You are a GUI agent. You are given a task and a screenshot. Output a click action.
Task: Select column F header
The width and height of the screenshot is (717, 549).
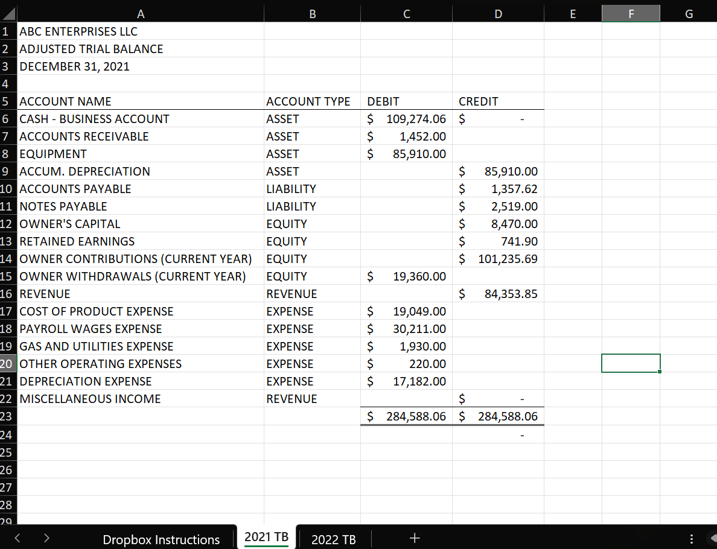pyautogui.click(x=631, y=14)
